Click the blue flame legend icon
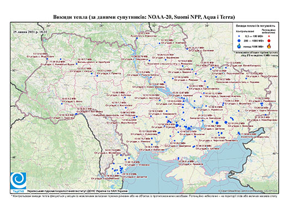288x204 pixels. [x=239, y=46]
